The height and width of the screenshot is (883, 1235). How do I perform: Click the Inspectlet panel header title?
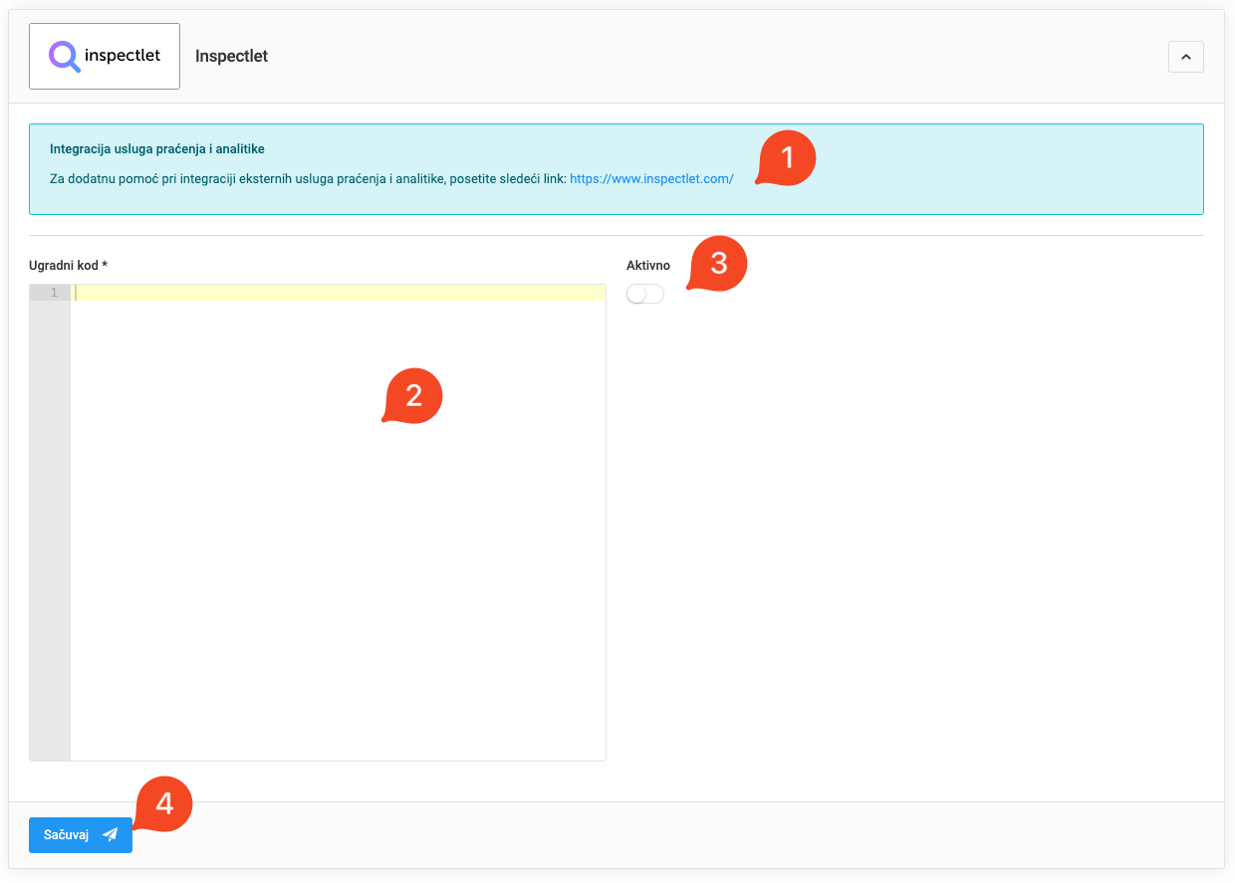(x=231, y=57)
